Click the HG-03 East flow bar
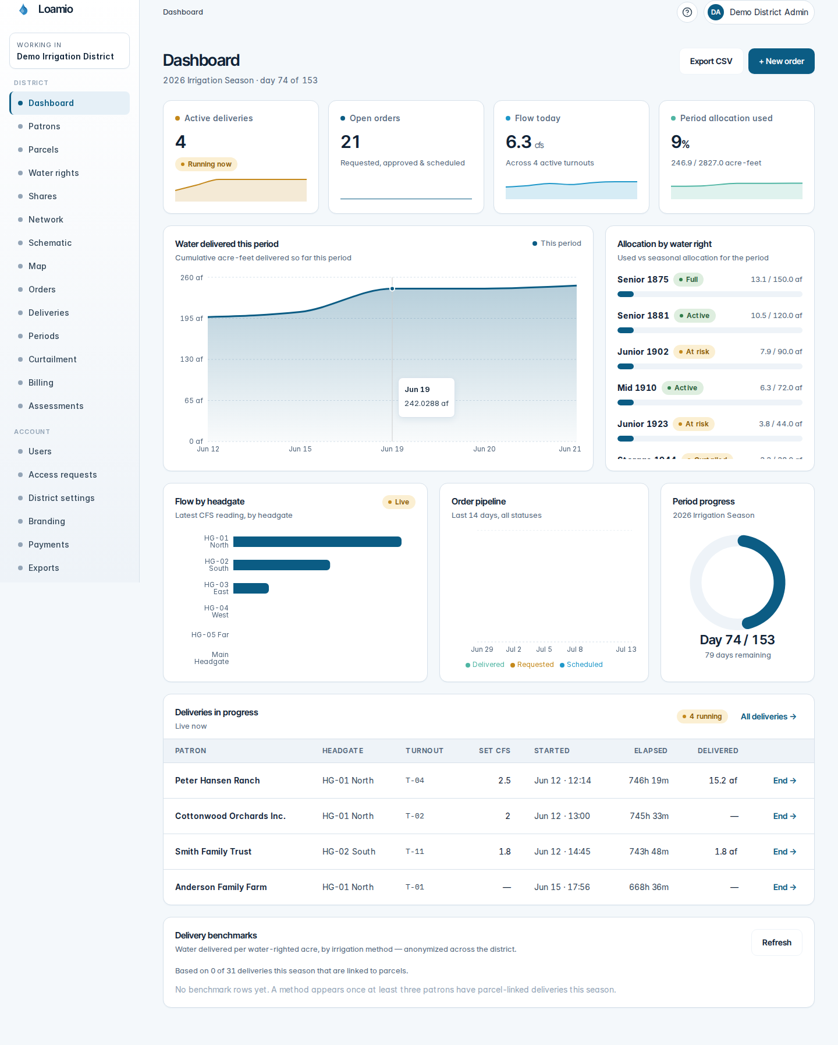This screenshot has width=838, height=1045. (x=251, y=588)
